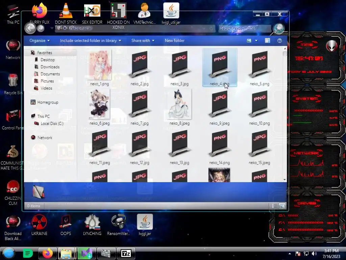Open Desktop in the navigation pane
Viewport: 346px width, 260px height.
[x=47, y=60]
